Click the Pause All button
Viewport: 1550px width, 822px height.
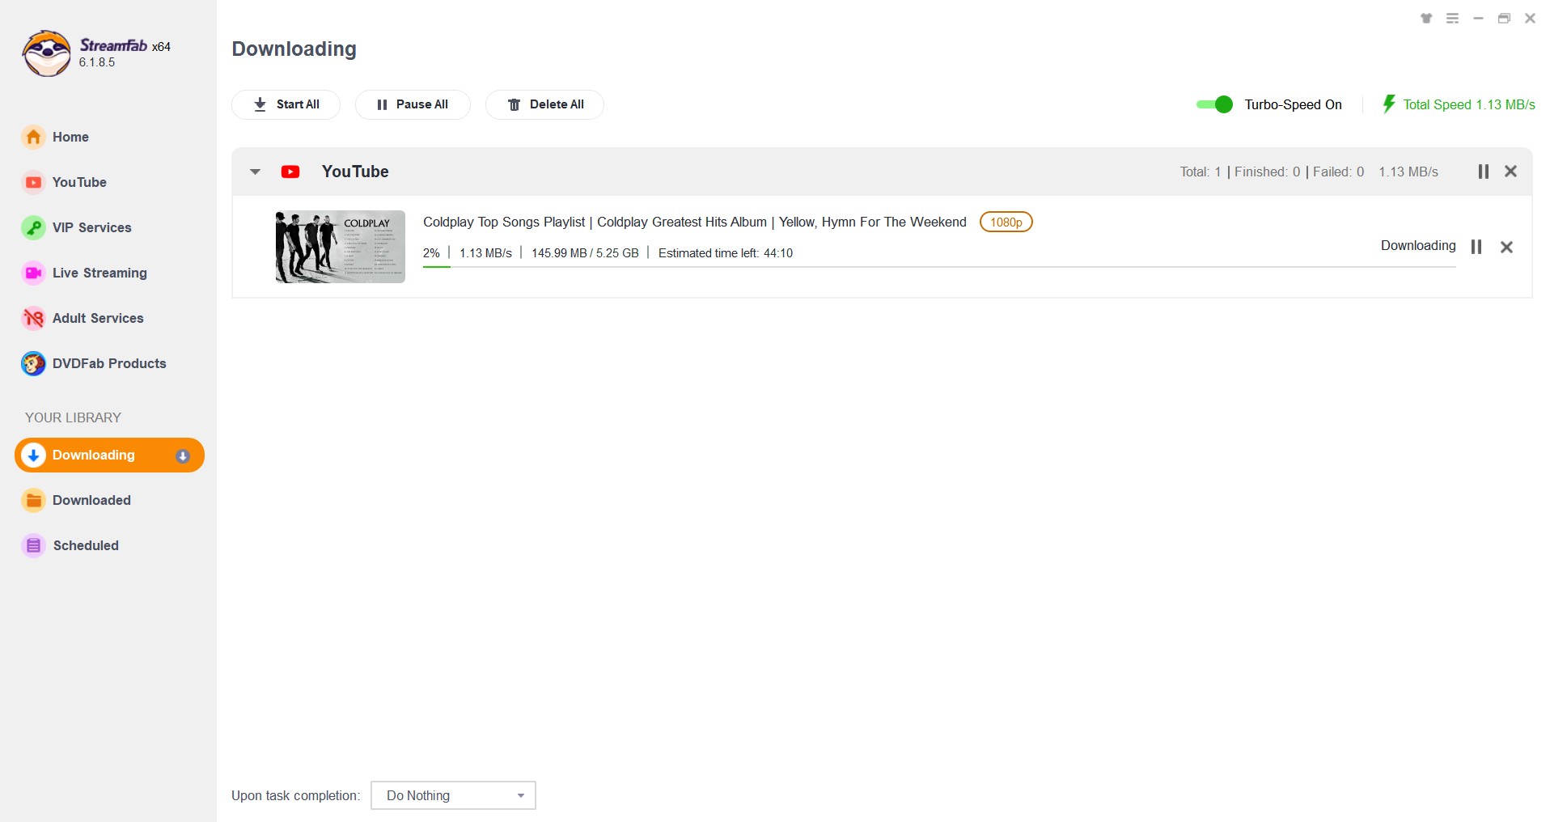413,104
